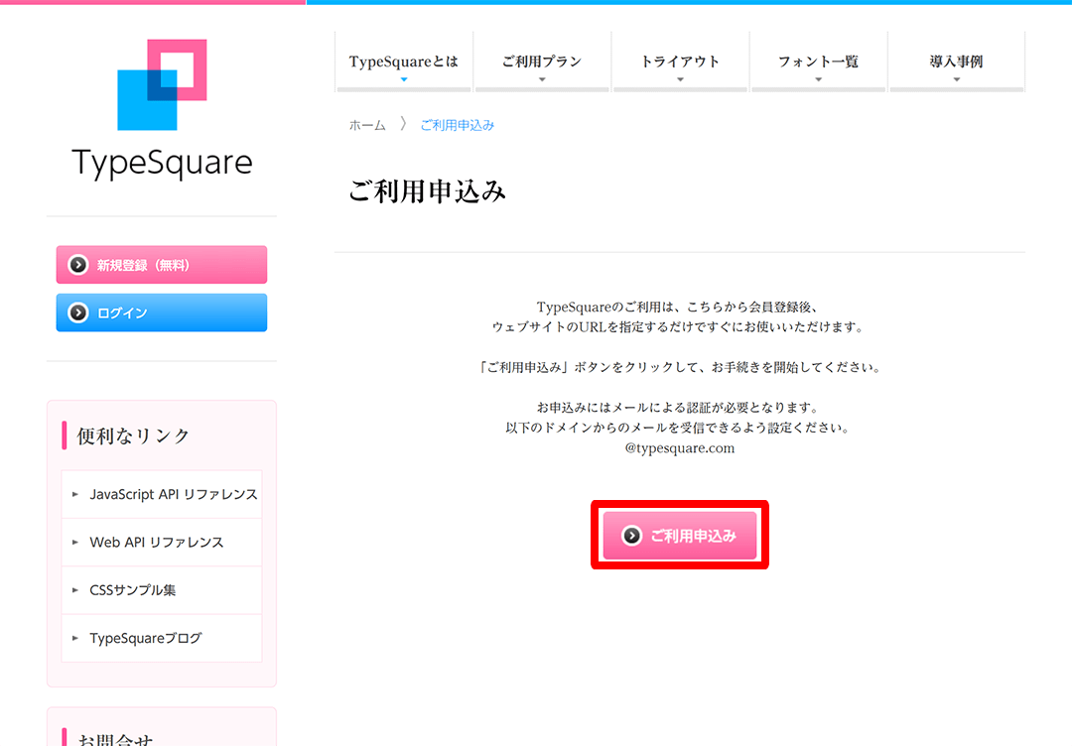Expand dropdown arrow under フォント一覧
Image resolution: width=1072 pixels, height=746 pixels.
coord(818,80)
